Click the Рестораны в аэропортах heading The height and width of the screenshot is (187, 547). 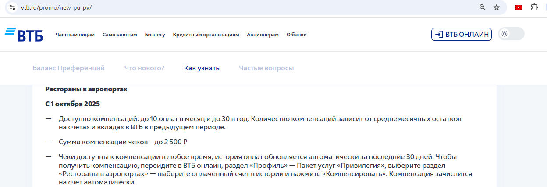point(86,89)
